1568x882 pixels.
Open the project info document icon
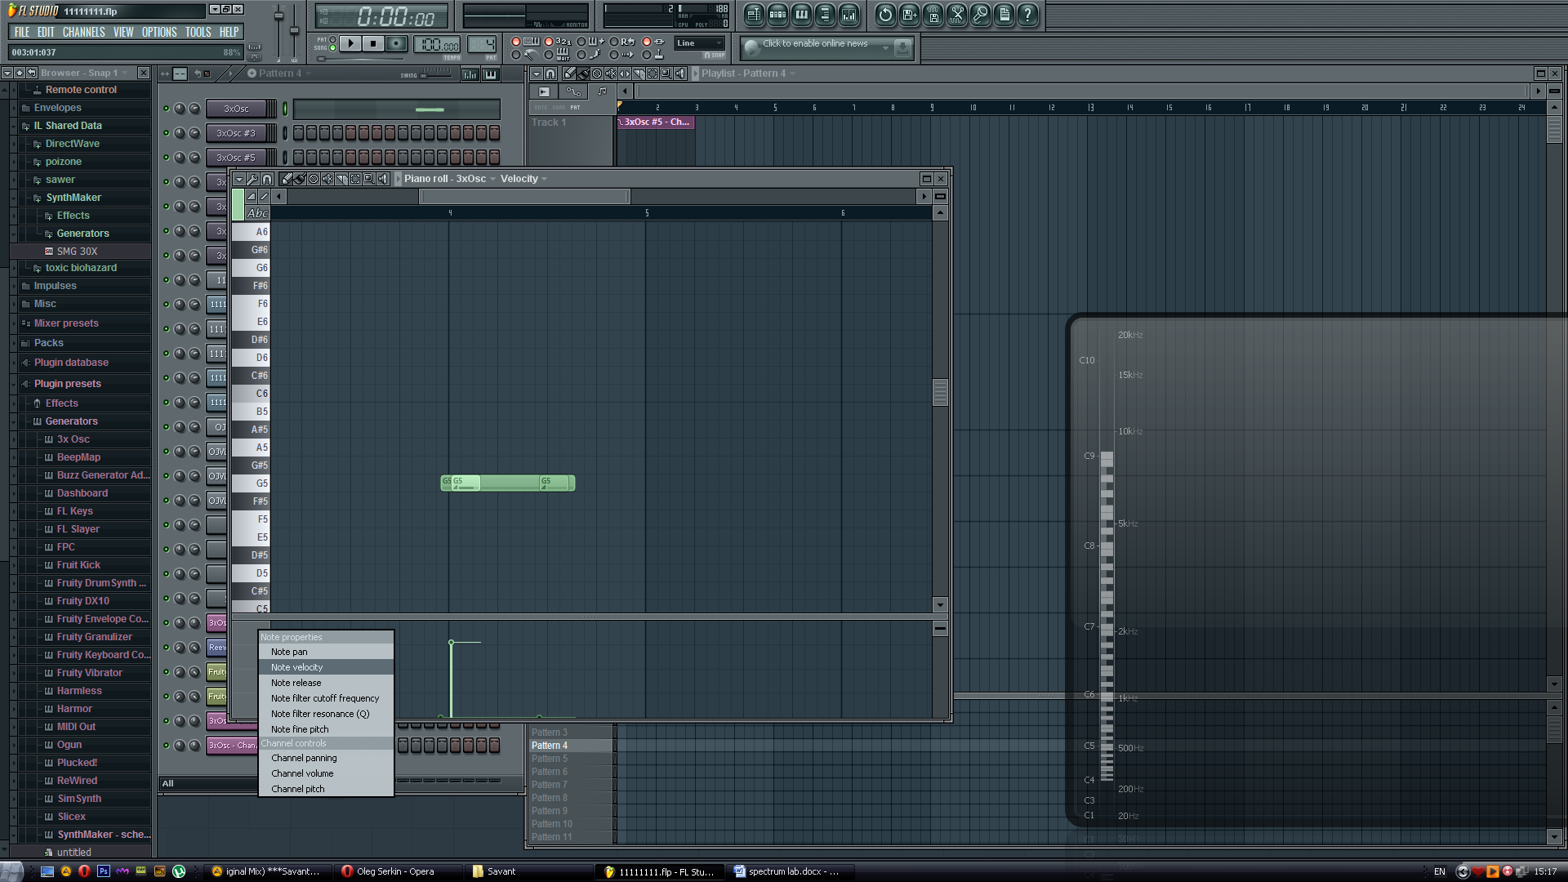[x=1004, y=14]
